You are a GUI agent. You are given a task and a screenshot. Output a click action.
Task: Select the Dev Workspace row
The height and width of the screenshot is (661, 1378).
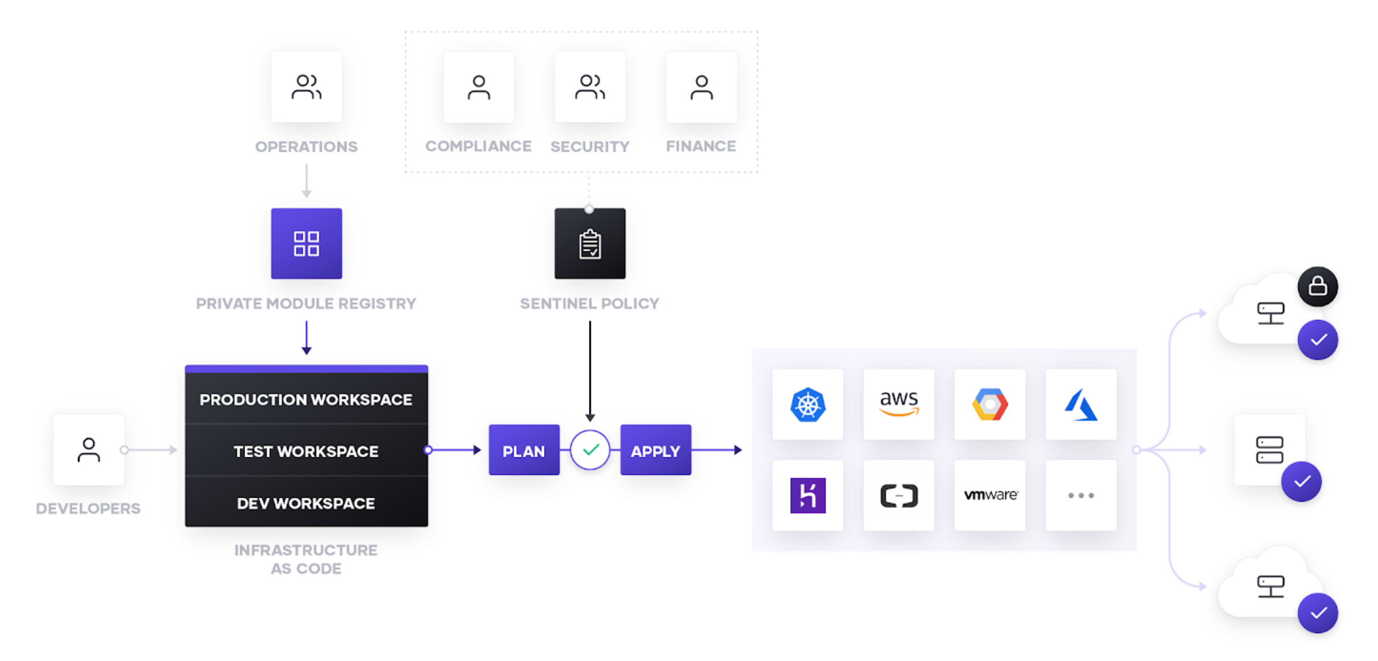(306, 503)
